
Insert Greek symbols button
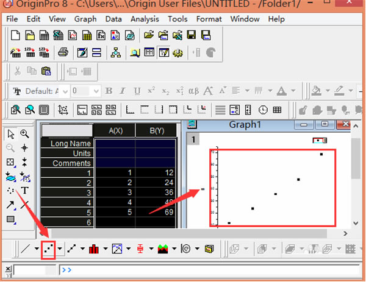(x=194, y=91)
